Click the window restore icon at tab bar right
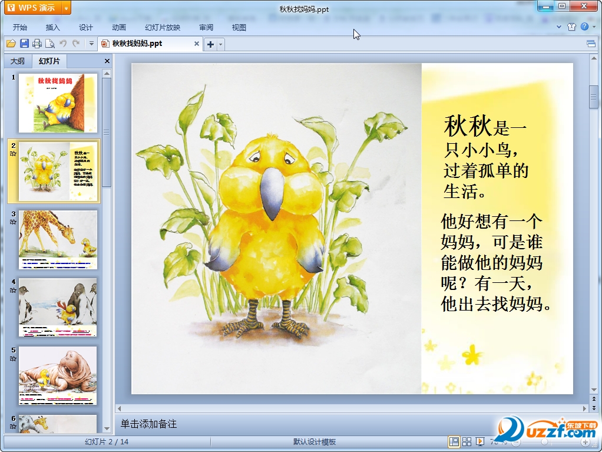Image resolution: width=602 pixels, height=452 pixels. (x=591, y=44)
